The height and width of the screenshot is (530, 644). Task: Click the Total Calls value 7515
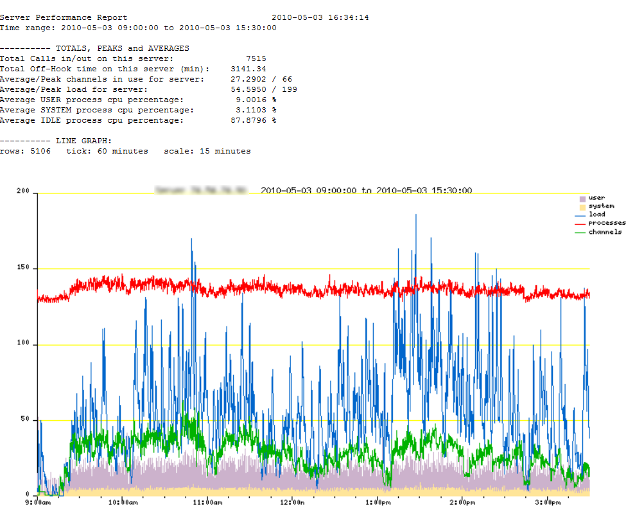256,58
